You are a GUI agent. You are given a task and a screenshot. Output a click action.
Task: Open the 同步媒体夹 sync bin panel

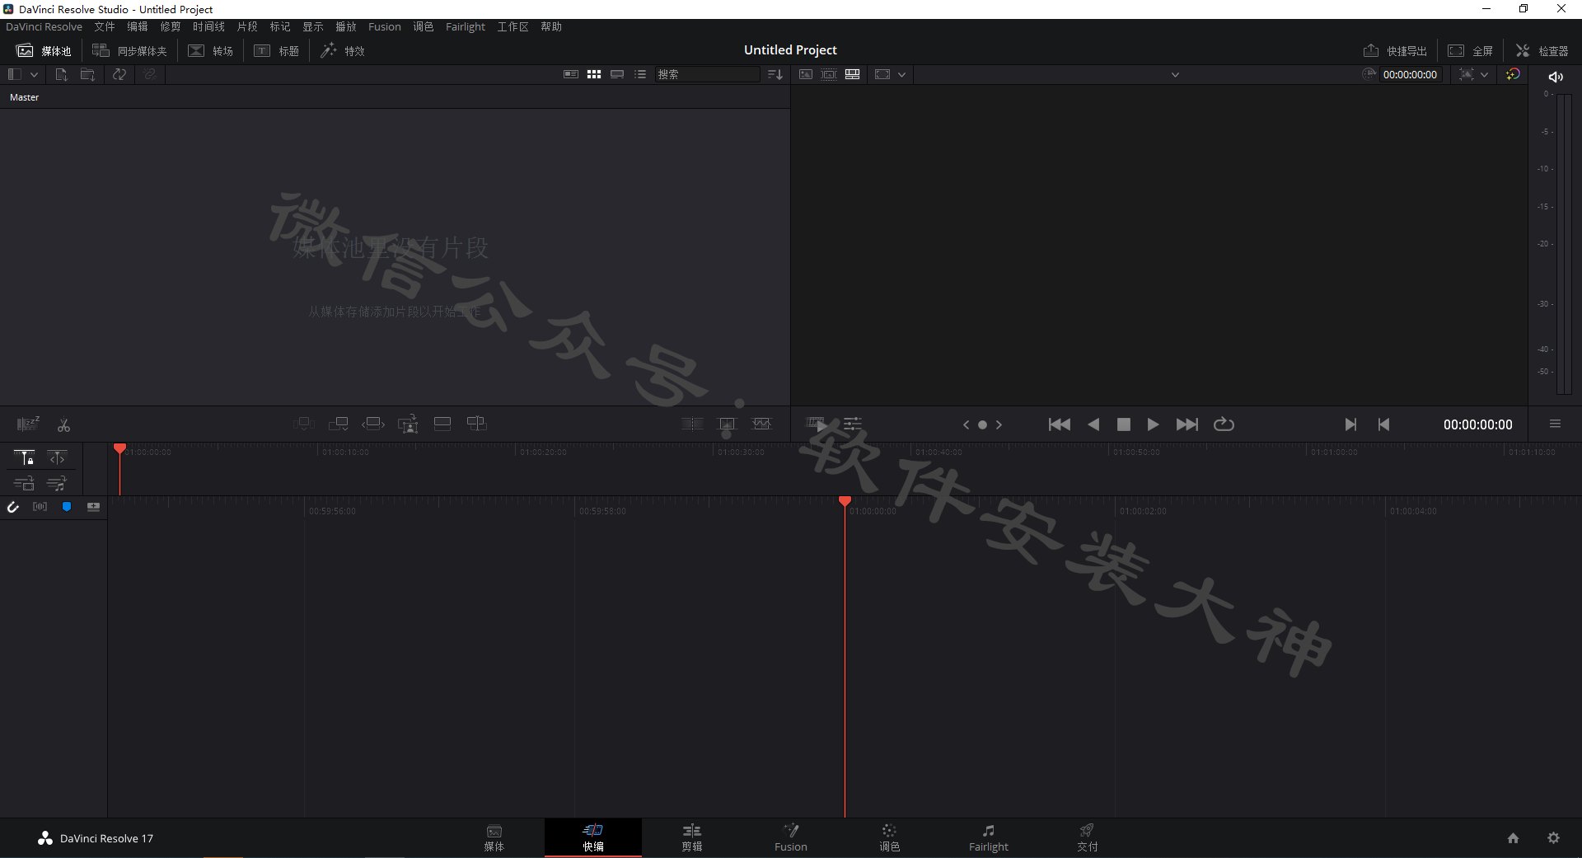coord(129,50)
